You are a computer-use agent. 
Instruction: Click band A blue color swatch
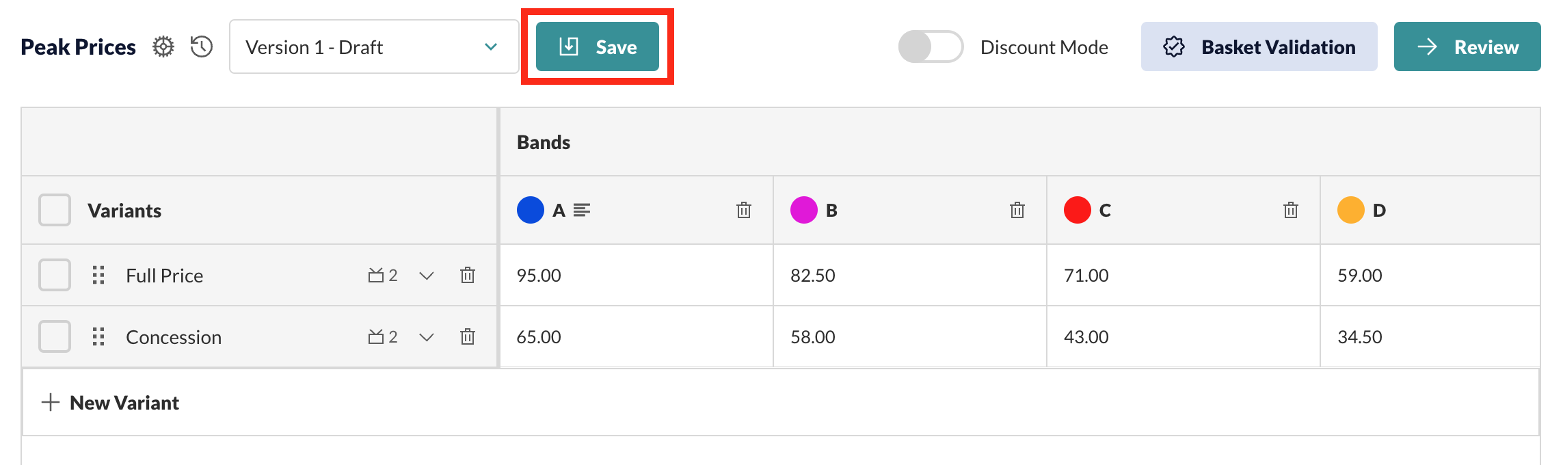tap(531, 210)
